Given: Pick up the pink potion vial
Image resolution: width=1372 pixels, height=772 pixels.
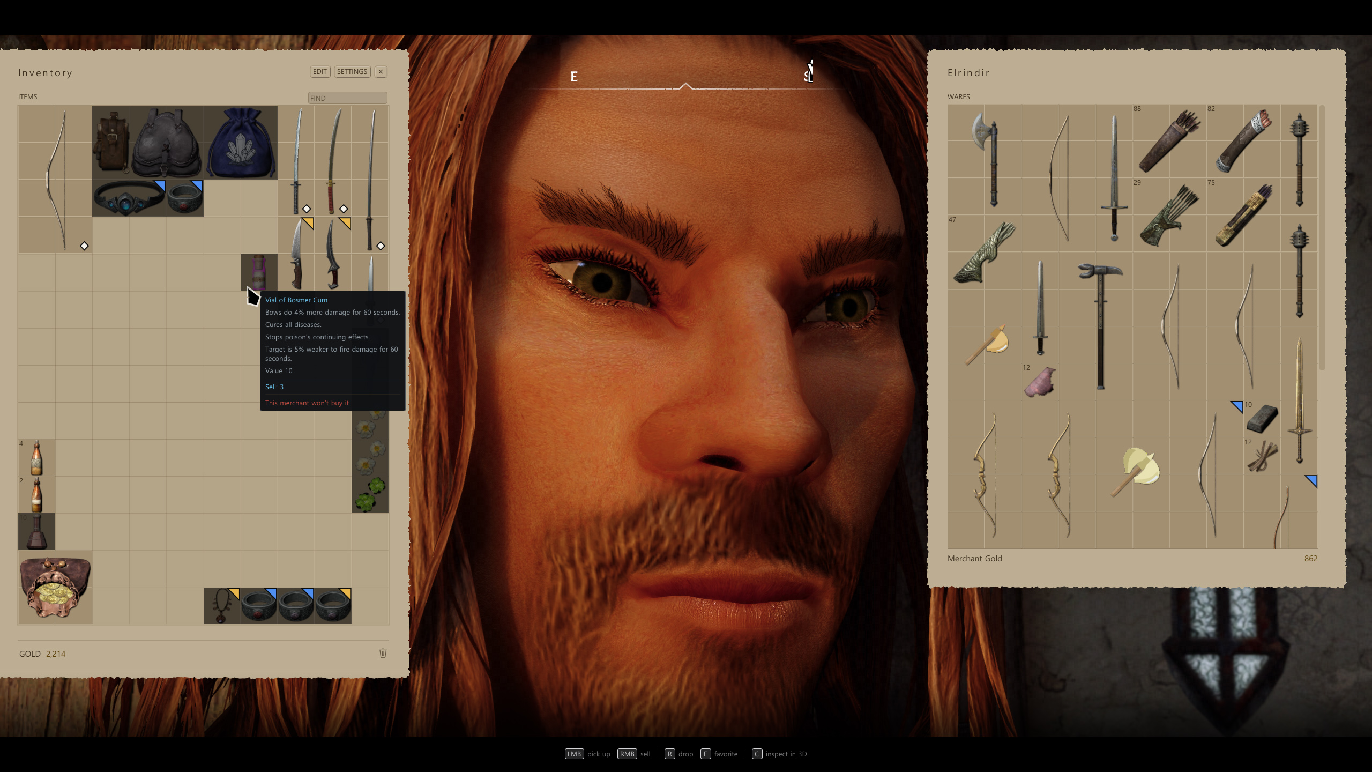Looking at the screenshot, I should pos(259,272).
